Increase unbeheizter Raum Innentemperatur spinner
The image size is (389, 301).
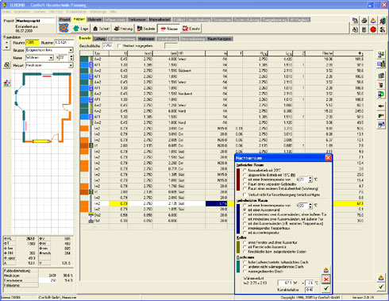click(310, 204)
